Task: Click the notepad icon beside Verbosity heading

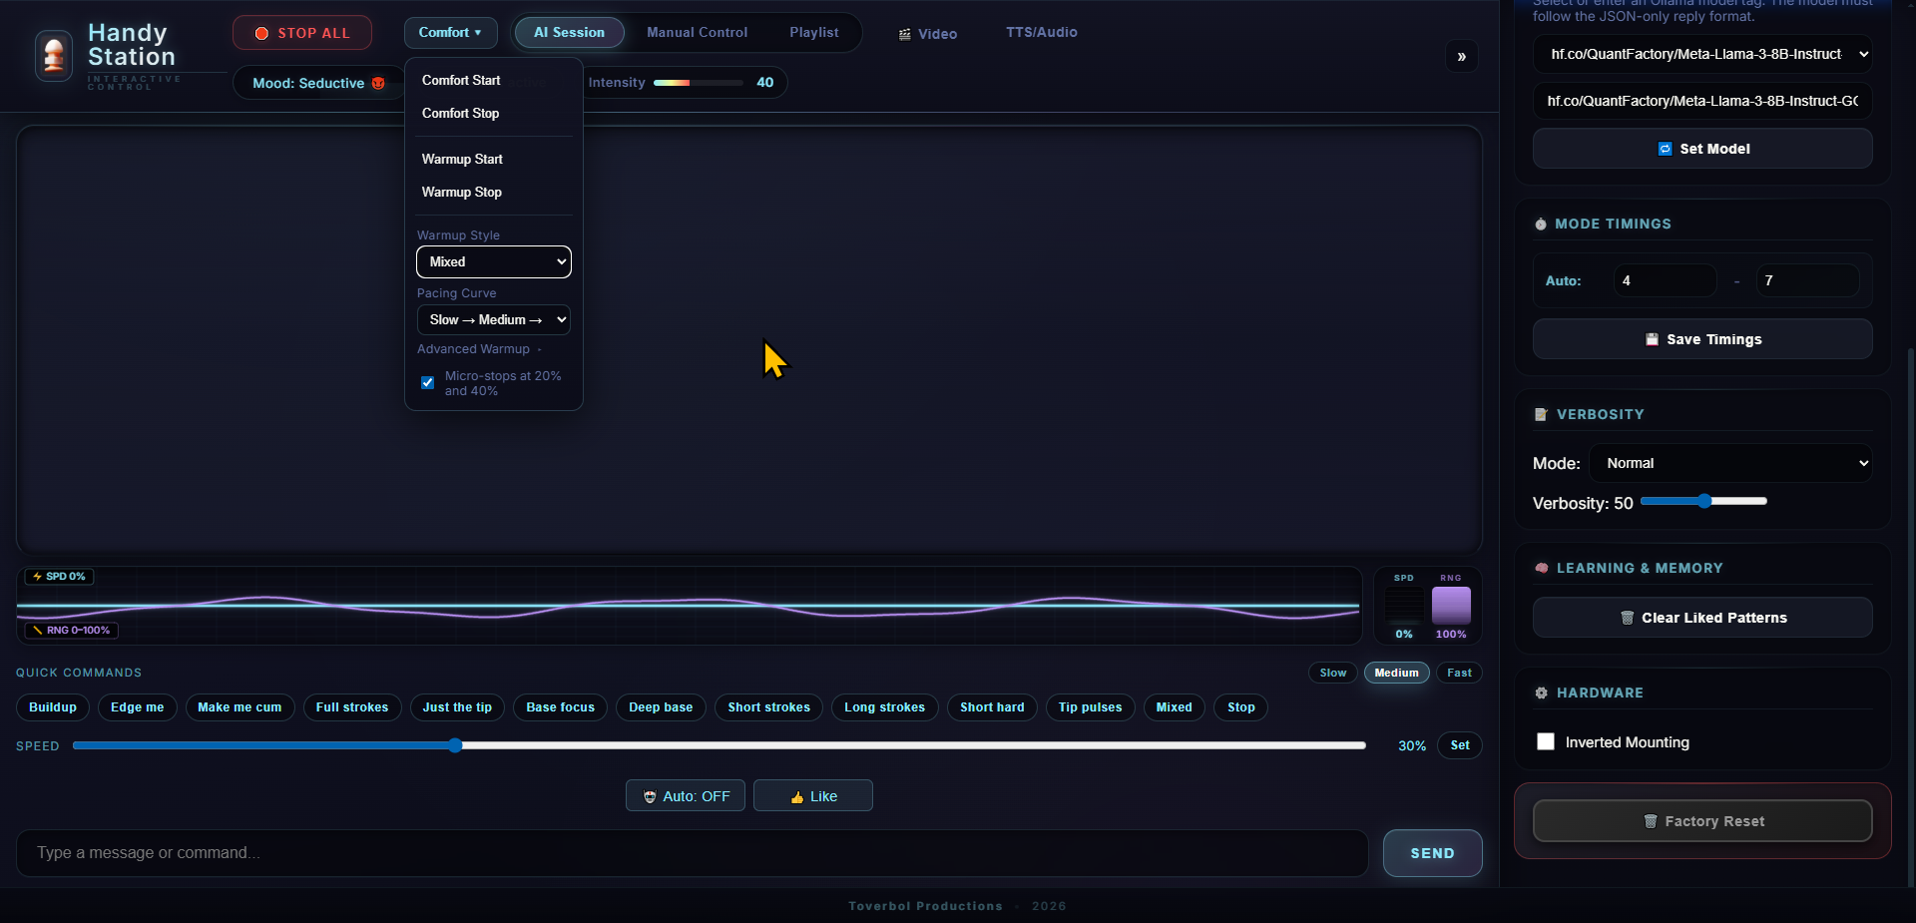Action: click(x=1541, y=414)
